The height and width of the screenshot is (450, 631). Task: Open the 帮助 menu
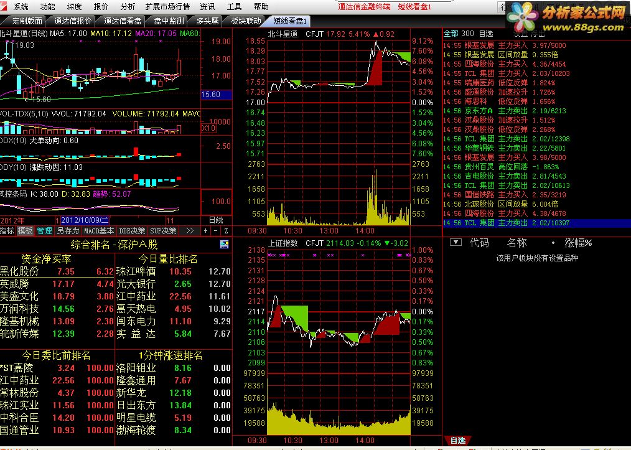(261, 6)
